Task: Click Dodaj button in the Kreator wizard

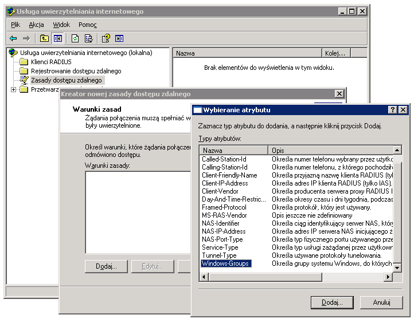Action: pos(106,266)
